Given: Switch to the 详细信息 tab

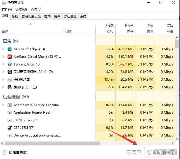Looking at the screenshot, I should point(70,16).
